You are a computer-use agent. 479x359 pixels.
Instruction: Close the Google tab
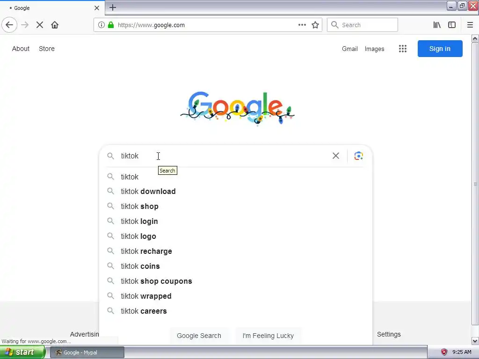click(x=96, y=8)
